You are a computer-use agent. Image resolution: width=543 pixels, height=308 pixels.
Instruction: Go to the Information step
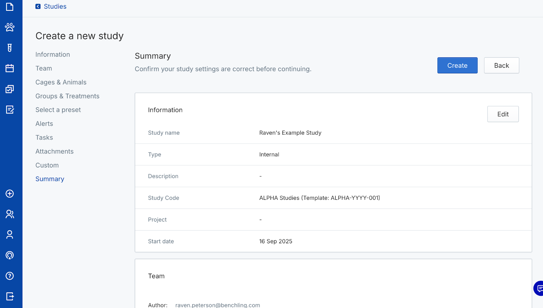coord(53,55)
